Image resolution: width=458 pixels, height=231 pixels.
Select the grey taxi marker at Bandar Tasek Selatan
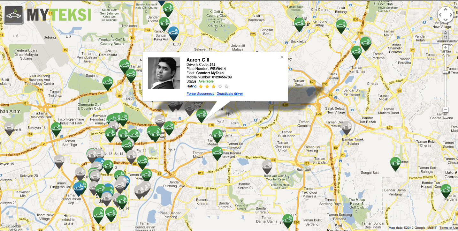click(x=347, y=128)
